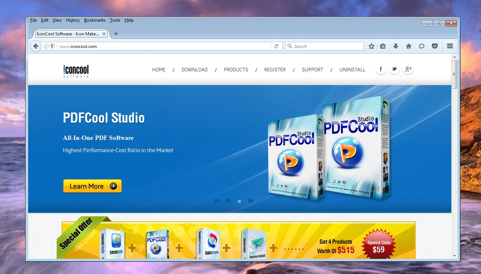Visit IconCool's Google Plus page icon

408,69
